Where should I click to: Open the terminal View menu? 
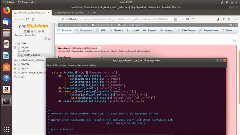[x=63, y=65]
